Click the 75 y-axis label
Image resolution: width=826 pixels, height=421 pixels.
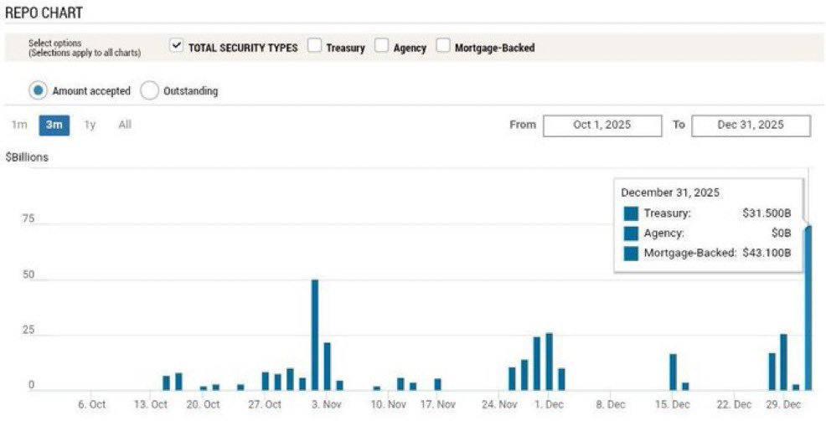pyautogui.click(x=28, y=219)
